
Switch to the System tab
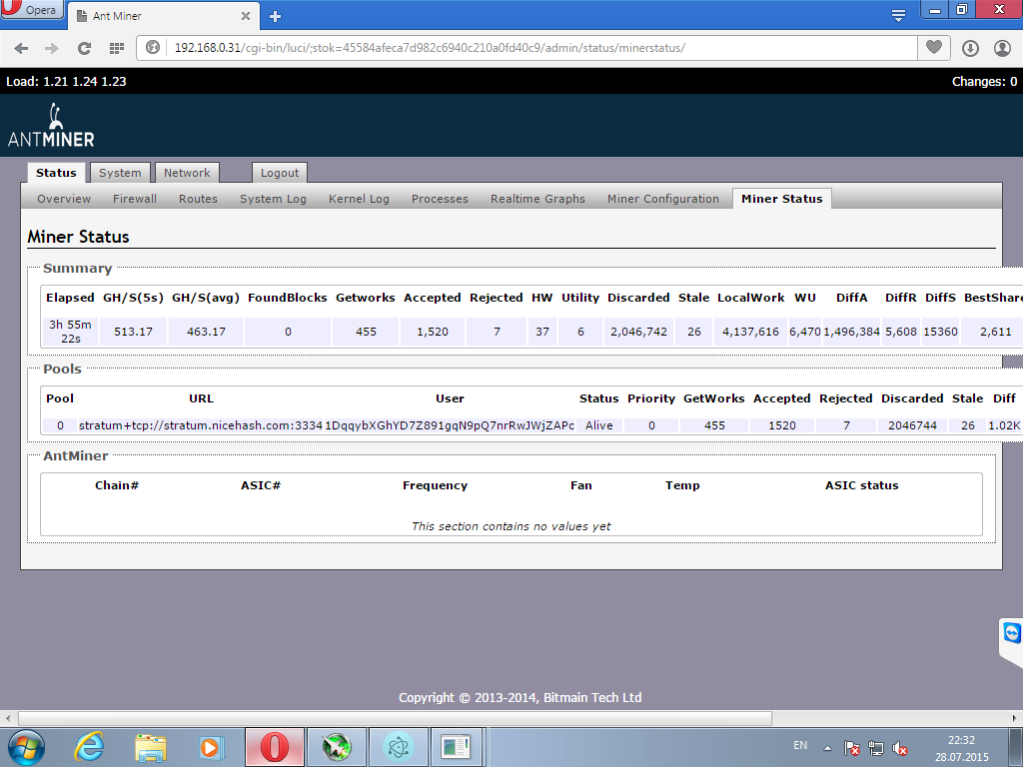click(120, 173)
